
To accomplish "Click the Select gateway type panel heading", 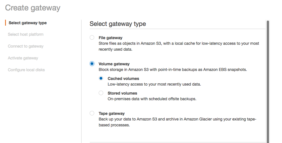I will click(x=118, y=24).
